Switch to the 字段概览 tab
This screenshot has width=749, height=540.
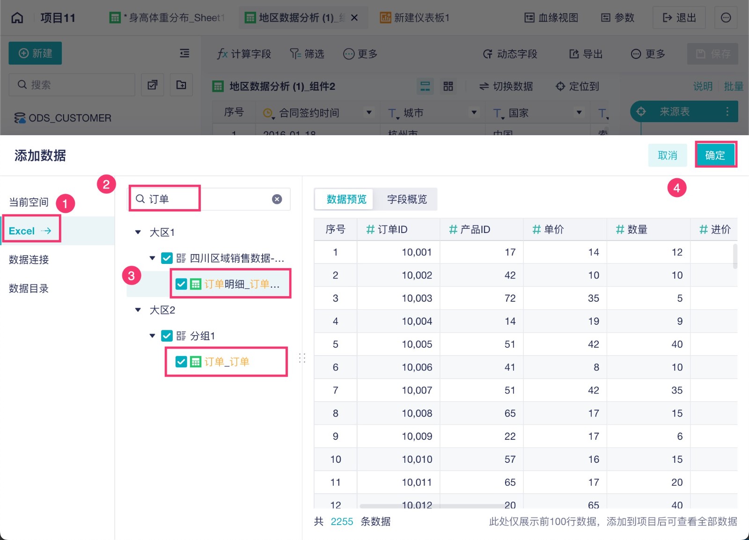click(x=407, y=199)
